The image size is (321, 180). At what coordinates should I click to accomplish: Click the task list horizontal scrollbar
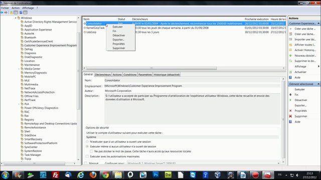coord(151,68)
